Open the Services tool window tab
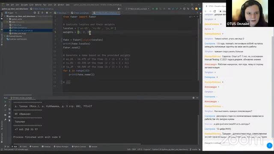This screenshot has width=274, height=154. pos(93,146)
